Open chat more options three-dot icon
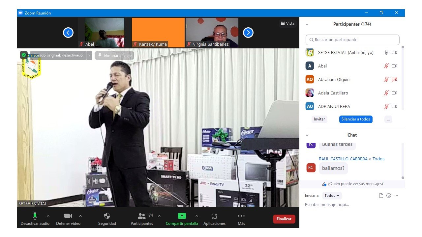This screenshot has height=237, width=422. coord(396,196)
